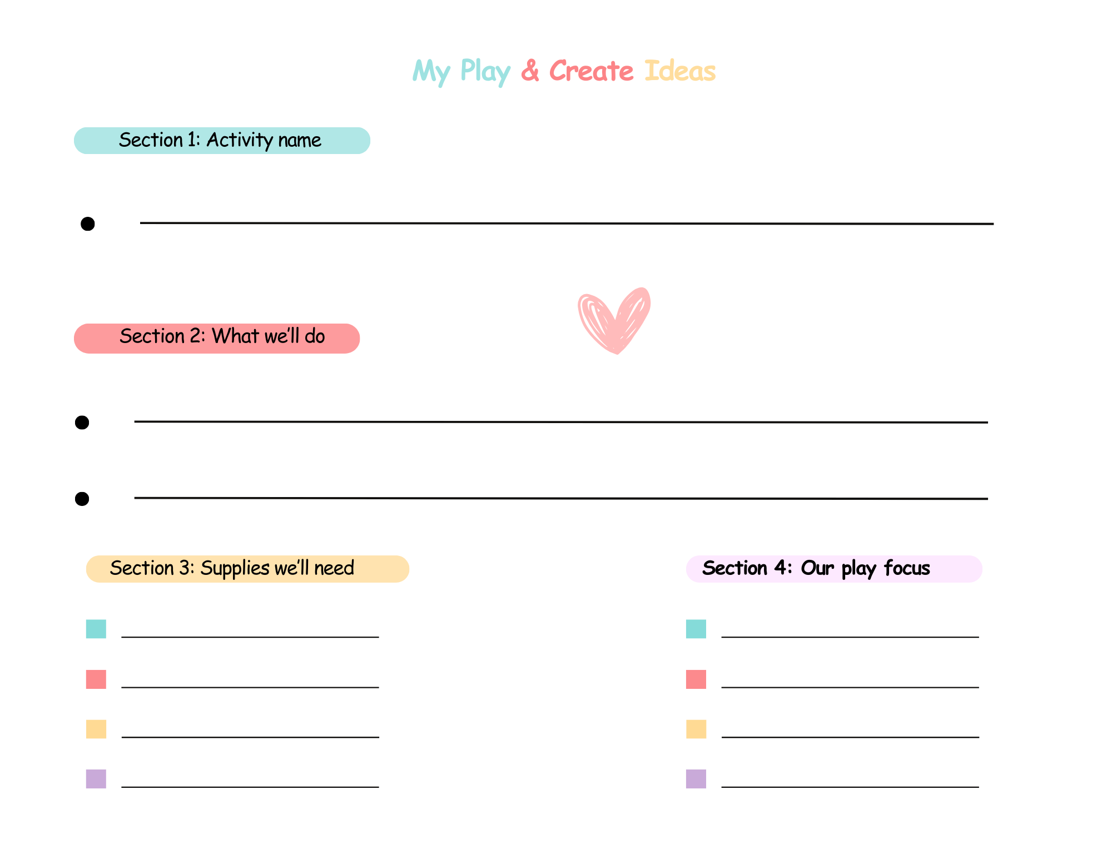Click the first writing line under Section 2
Screen dimensions: 1112x859
coord(561,422)
